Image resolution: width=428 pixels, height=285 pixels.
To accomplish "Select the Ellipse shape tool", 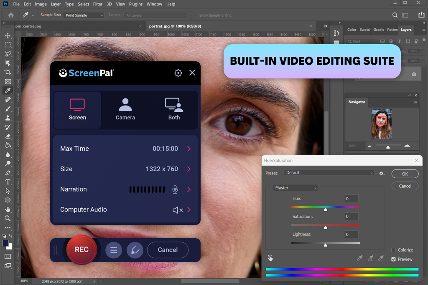I will pyautogui.click(x=8, y=200).
